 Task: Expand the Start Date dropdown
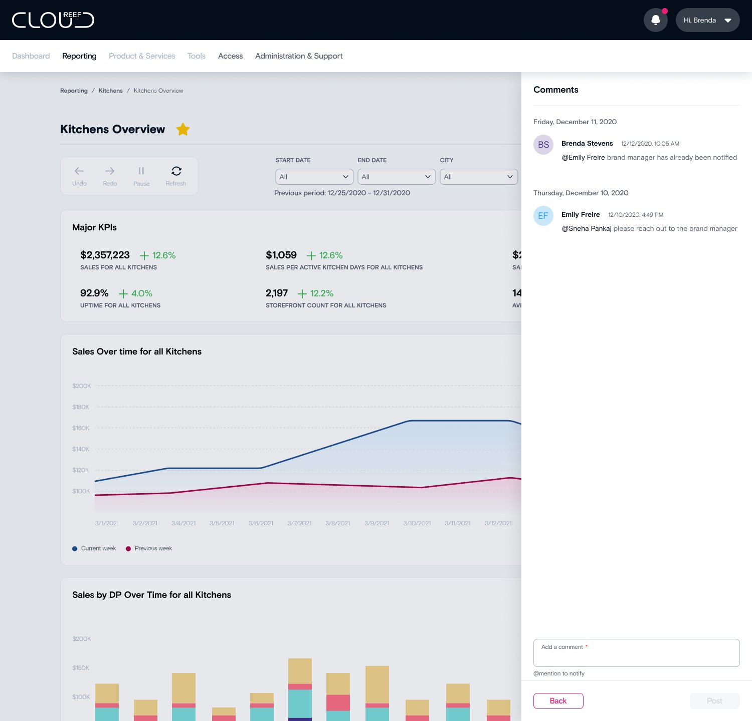click(x=314, y=177)
